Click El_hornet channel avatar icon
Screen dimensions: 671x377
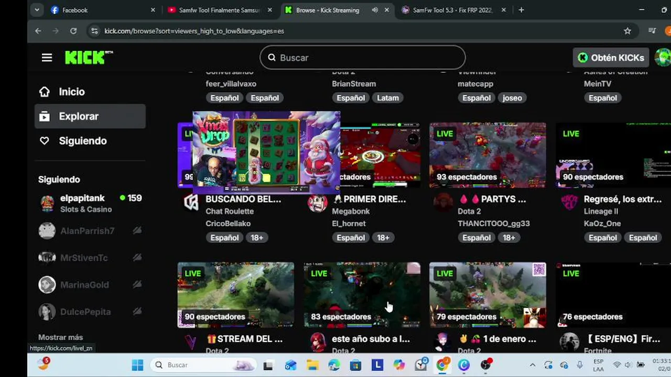pos(318,203)
